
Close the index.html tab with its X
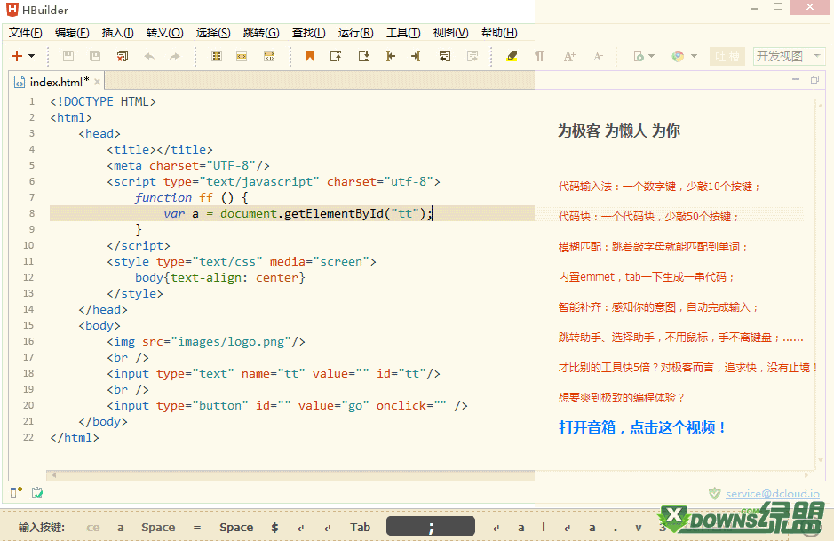(98, 82)
